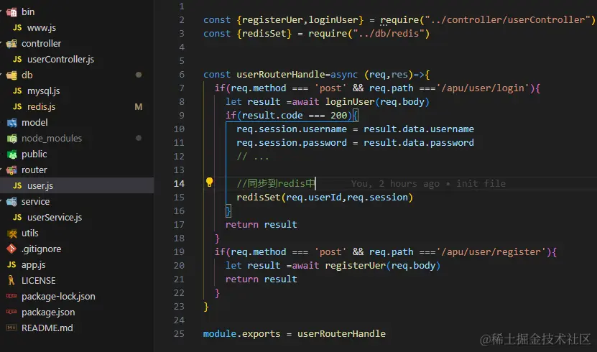Open .gitignore file
This screenshot has height=352, width=597.
point(41,249)
